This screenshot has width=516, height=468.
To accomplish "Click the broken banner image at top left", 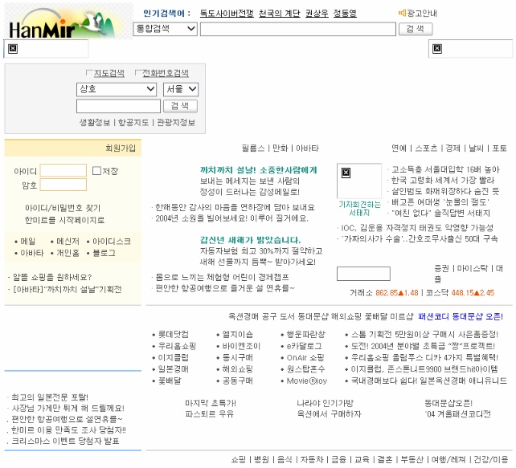I will [12, 50].
